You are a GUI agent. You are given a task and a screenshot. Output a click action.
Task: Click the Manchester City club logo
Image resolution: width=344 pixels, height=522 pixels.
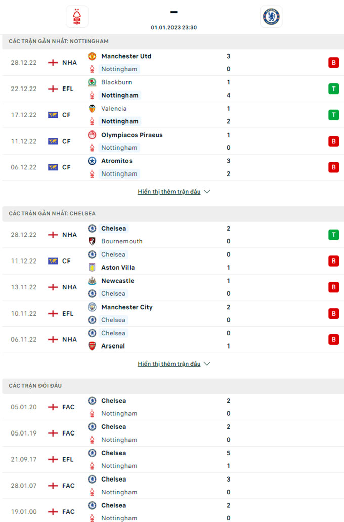click(92, 307)
